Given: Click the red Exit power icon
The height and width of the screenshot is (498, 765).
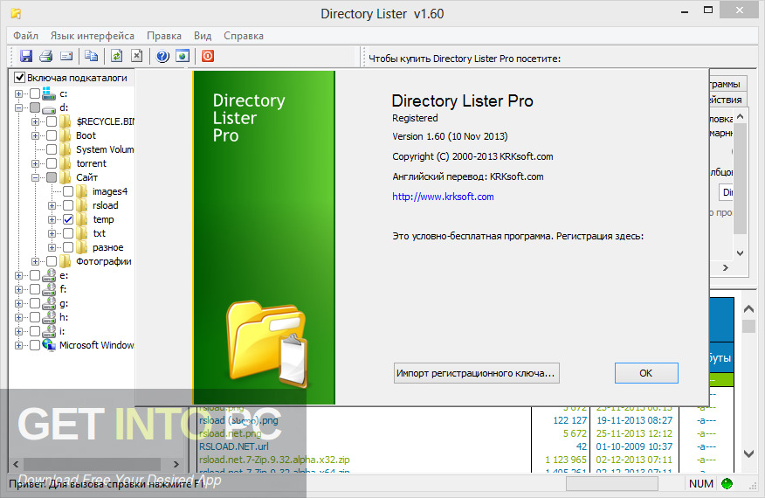Looking at the screenshot, I should coord(208,56).
